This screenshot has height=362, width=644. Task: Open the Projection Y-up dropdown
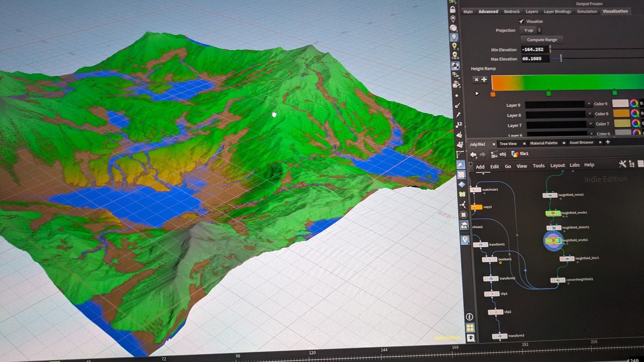click(x=530, y=30)
